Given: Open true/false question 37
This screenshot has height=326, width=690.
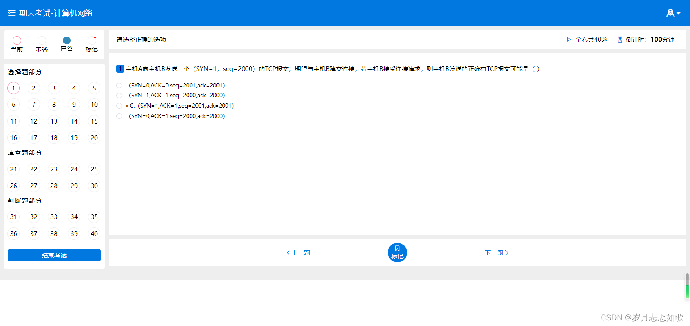Looking at the screenshot, I should 34,234.
